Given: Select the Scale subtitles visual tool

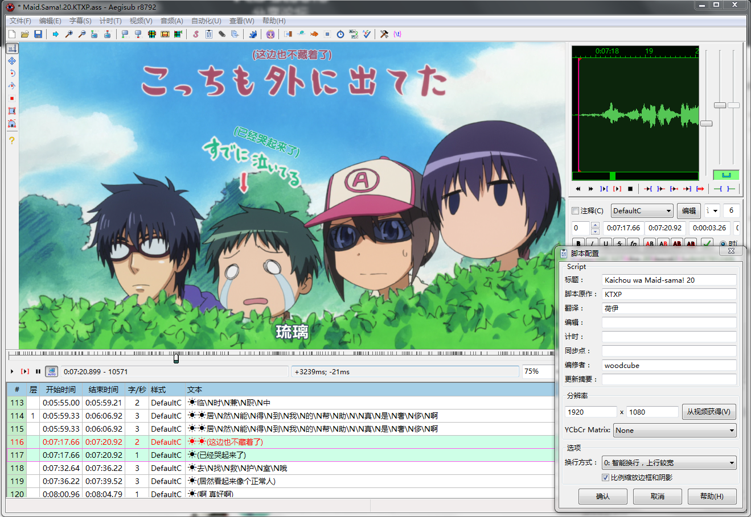Looking at the screenshot, I should [x=12, y=98].
